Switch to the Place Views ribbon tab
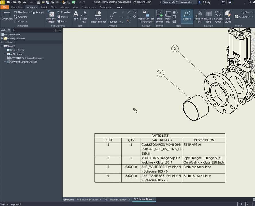Viewport: 255px width, 206px height. pos(17,7)
